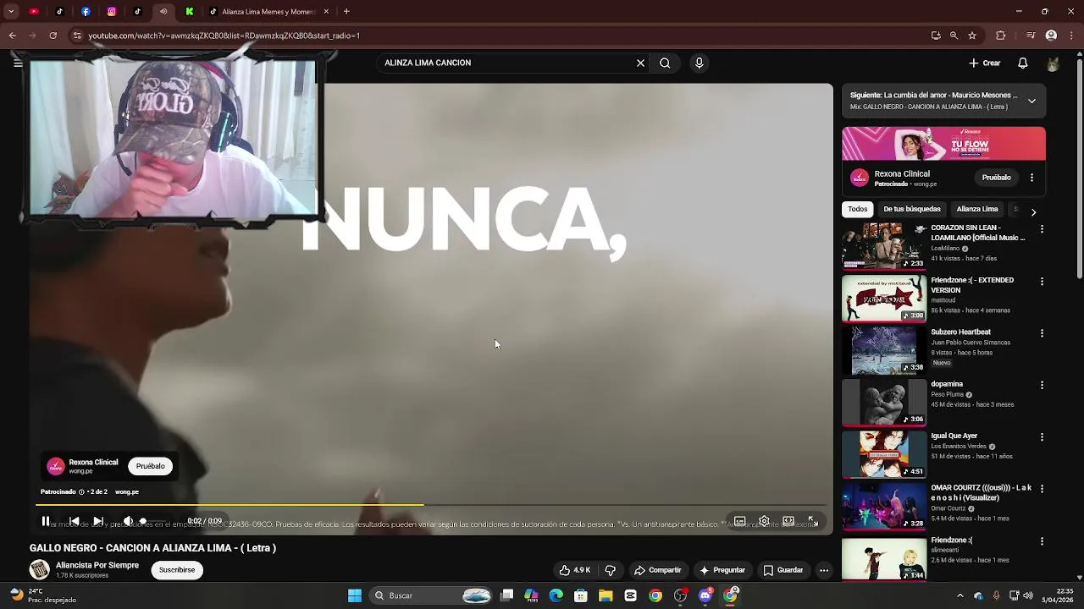The image size is (1084, 609).
Task: Go back to the previous page
Action: coord(12,36)
